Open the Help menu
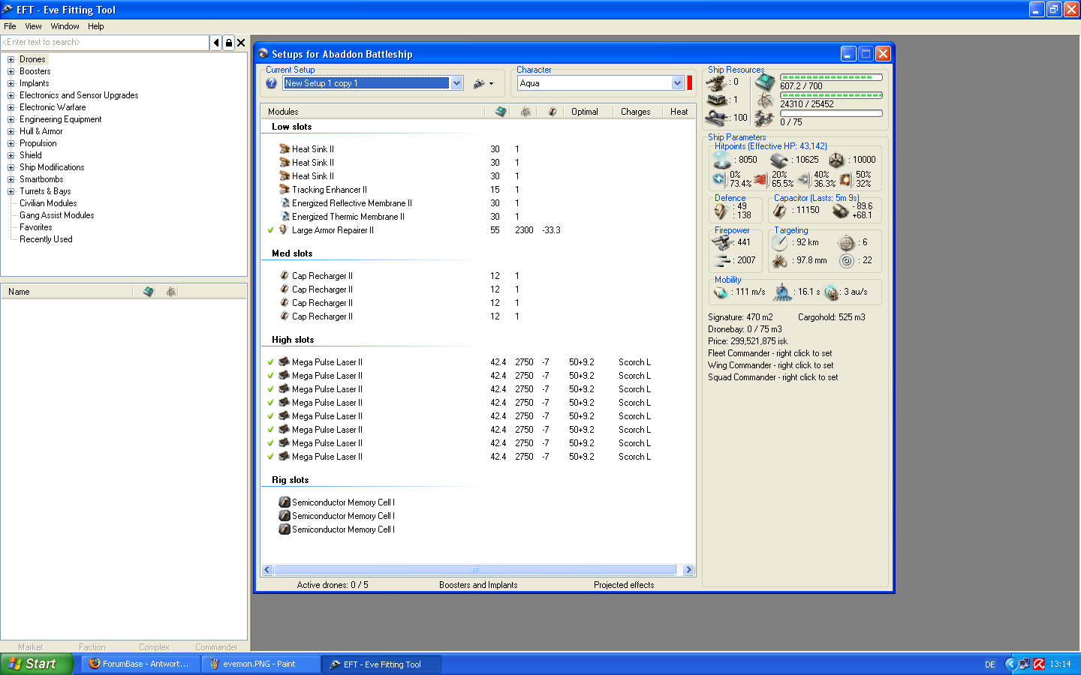 click(95, 26)
